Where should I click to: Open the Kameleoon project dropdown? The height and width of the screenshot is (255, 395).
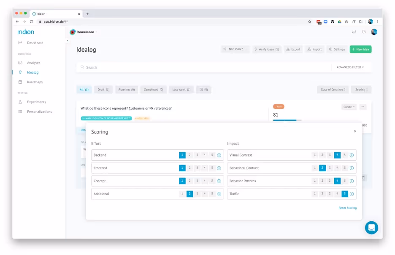pyautogui.click(x=84, y=32)
